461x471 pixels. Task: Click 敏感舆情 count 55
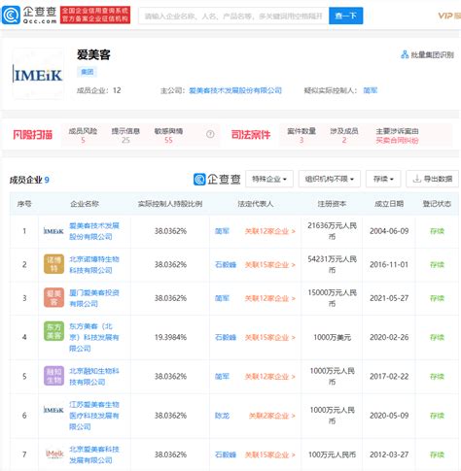pyautogui.click(x=168, y=140)
